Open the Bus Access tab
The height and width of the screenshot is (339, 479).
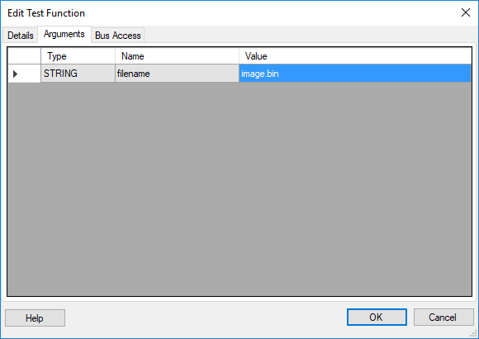click(118, 36)
